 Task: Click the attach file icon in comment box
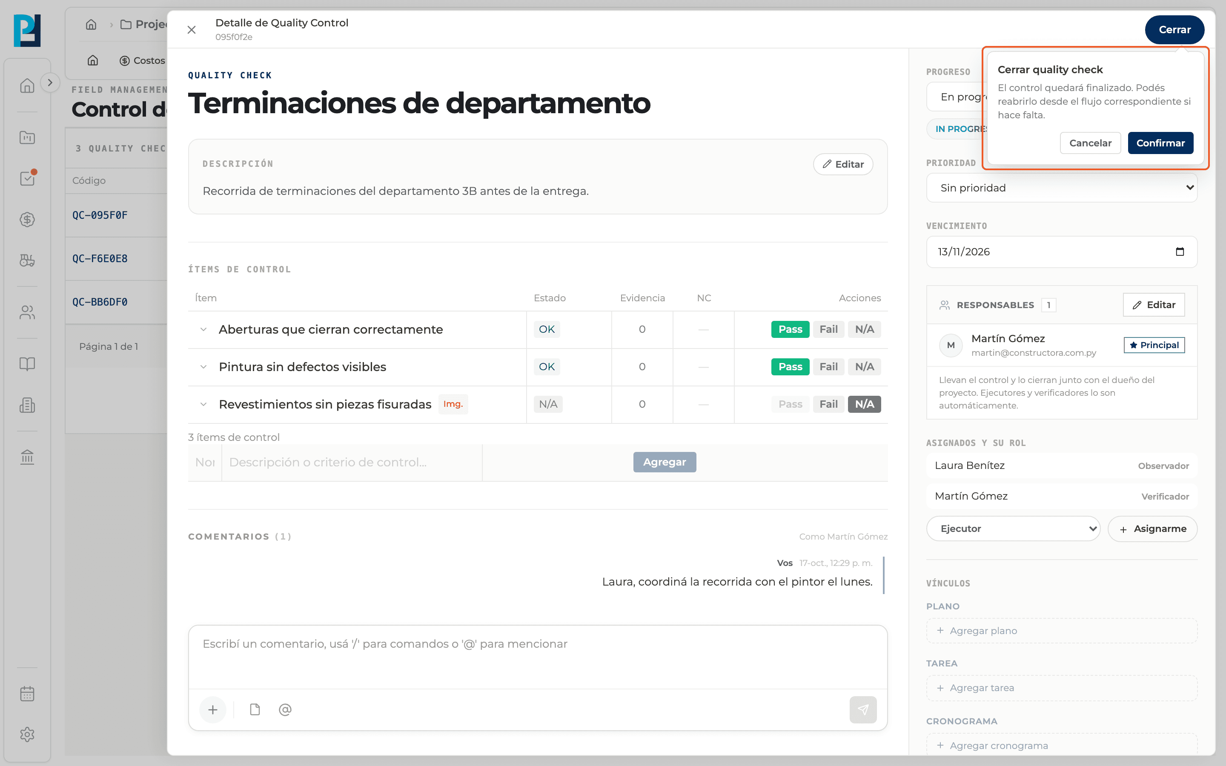[x=255, y=710]
